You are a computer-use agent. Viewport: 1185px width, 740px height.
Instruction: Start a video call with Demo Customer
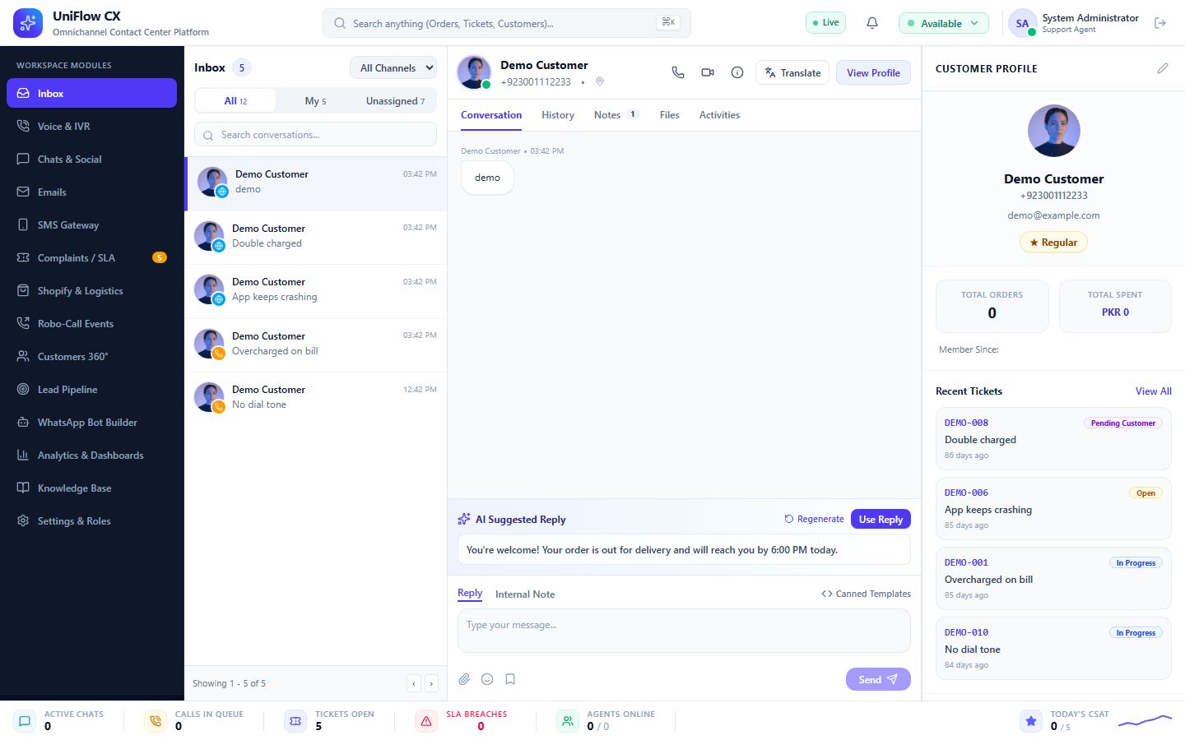click(708, 72)
